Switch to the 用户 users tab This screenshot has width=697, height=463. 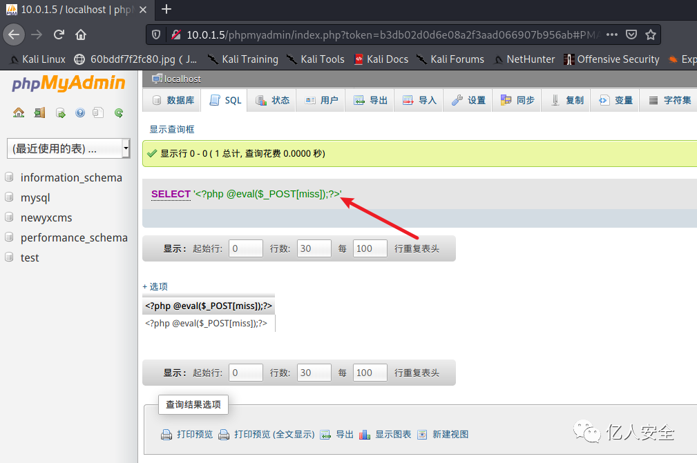tap(321, 100)
